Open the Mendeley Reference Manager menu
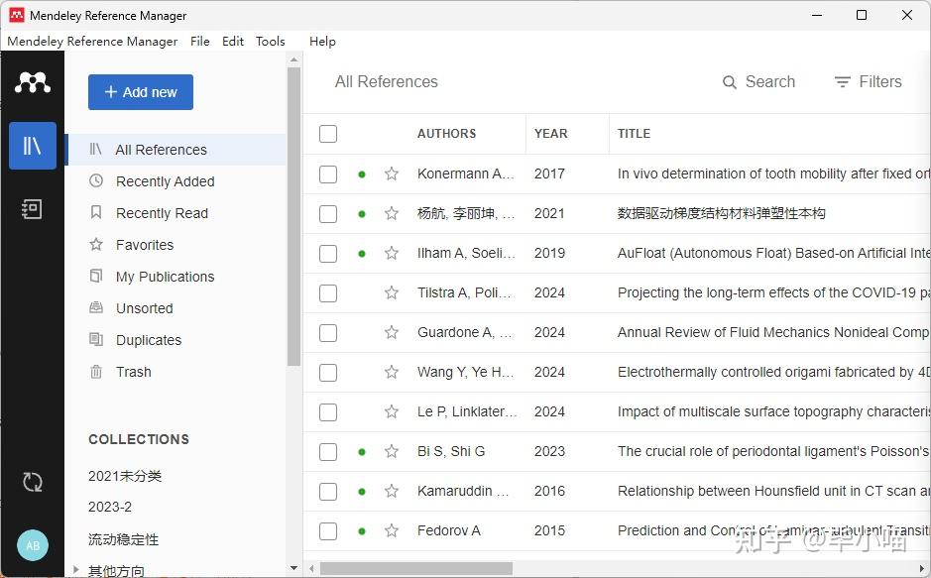Screen dimensions: 931x578 (x=92, y=42)
